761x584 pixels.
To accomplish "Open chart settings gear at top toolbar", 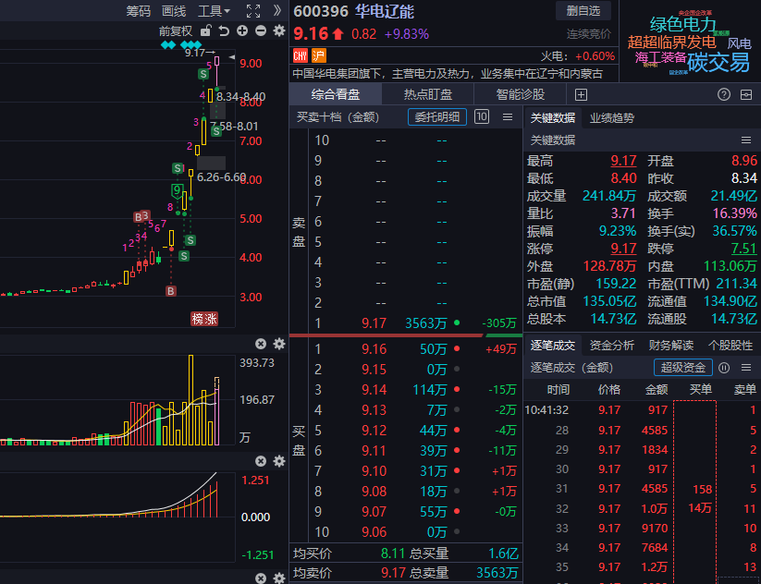I will tap(279, 31).
